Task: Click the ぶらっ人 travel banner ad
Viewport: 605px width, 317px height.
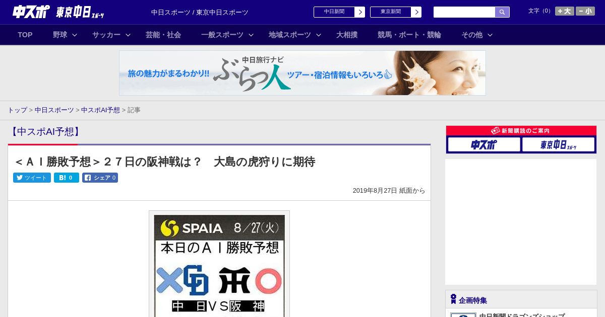Action: [x=302, y=73]
